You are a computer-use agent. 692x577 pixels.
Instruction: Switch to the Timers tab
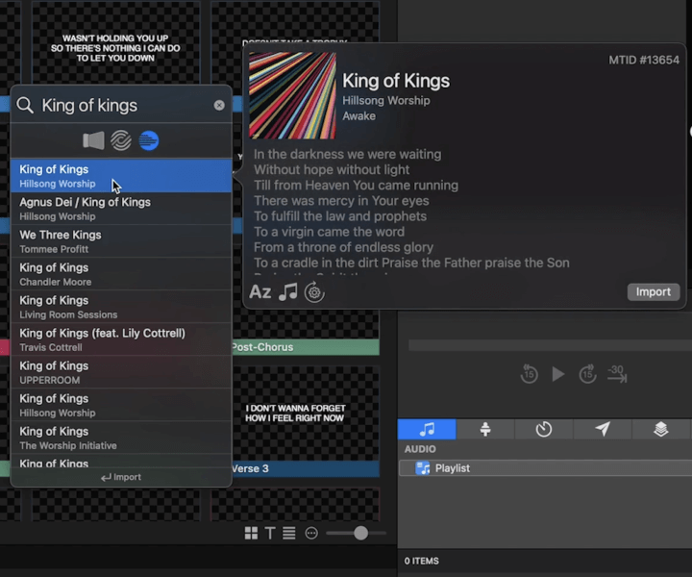pos(544,429)
